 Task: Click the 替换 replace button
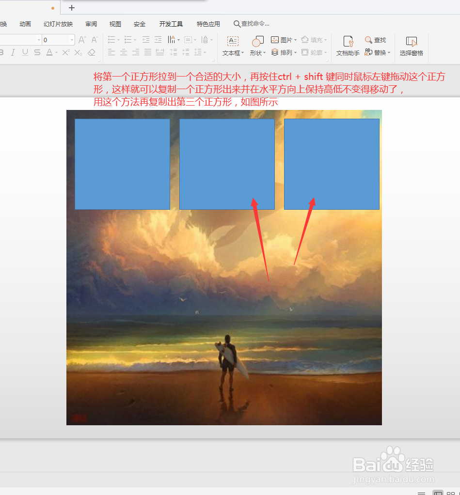(378, 52)
